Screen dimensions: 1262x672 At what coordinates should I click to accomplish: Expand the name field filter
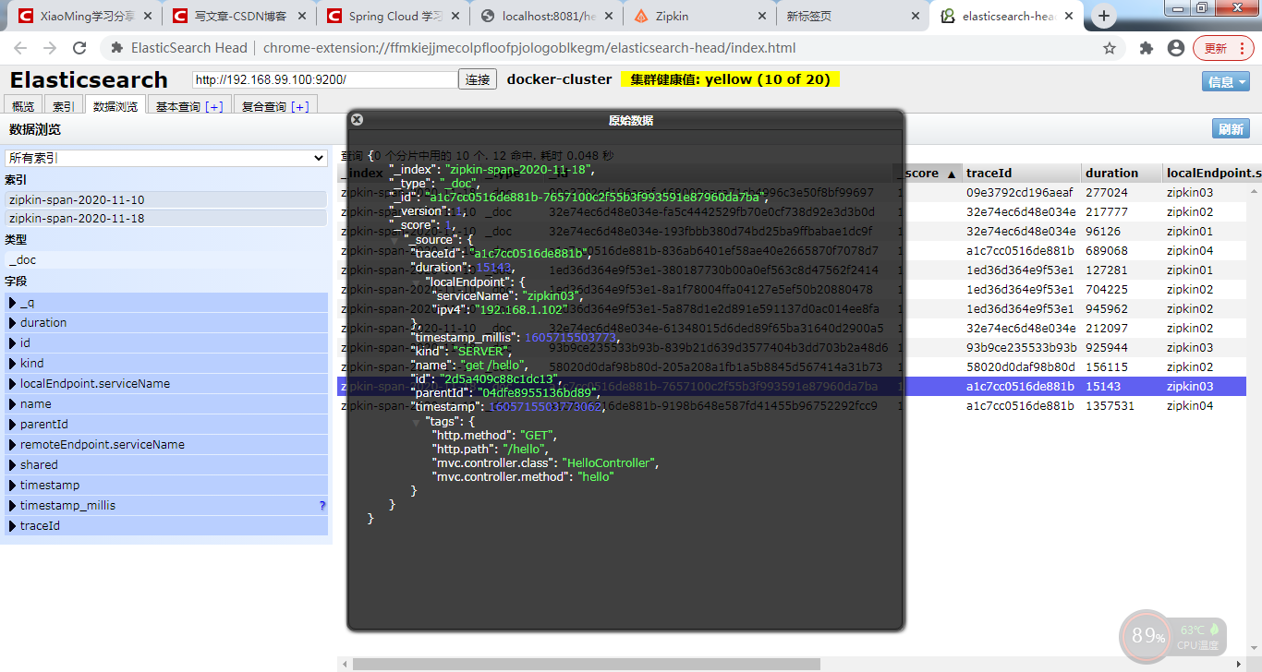tap(166, 404)
